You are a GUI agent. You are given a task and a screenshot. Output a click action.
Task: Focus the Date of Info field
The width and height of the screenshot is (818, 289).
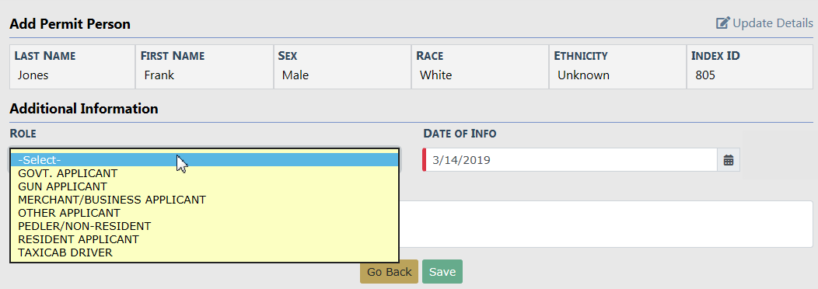572,160
